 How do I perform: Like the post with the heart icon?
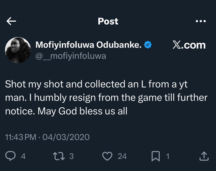tap(108, 156)
